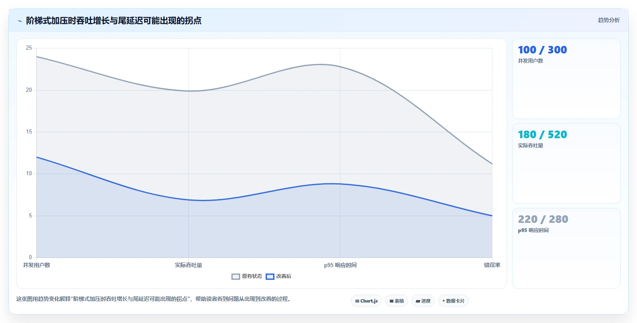
Task: Select the 表格 tag
Action: pyautogui.click(x=397, y=301)
